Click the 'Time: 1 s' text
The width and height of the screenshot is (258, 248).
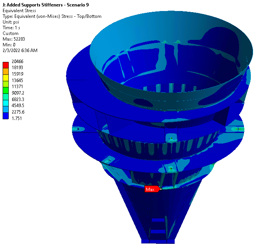pos(11,28)
